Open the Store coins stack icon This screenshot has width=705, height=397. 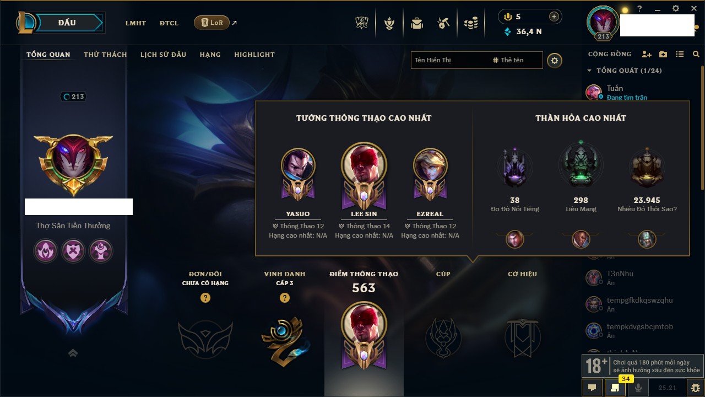pyautogui.click(x=470, y=24)
